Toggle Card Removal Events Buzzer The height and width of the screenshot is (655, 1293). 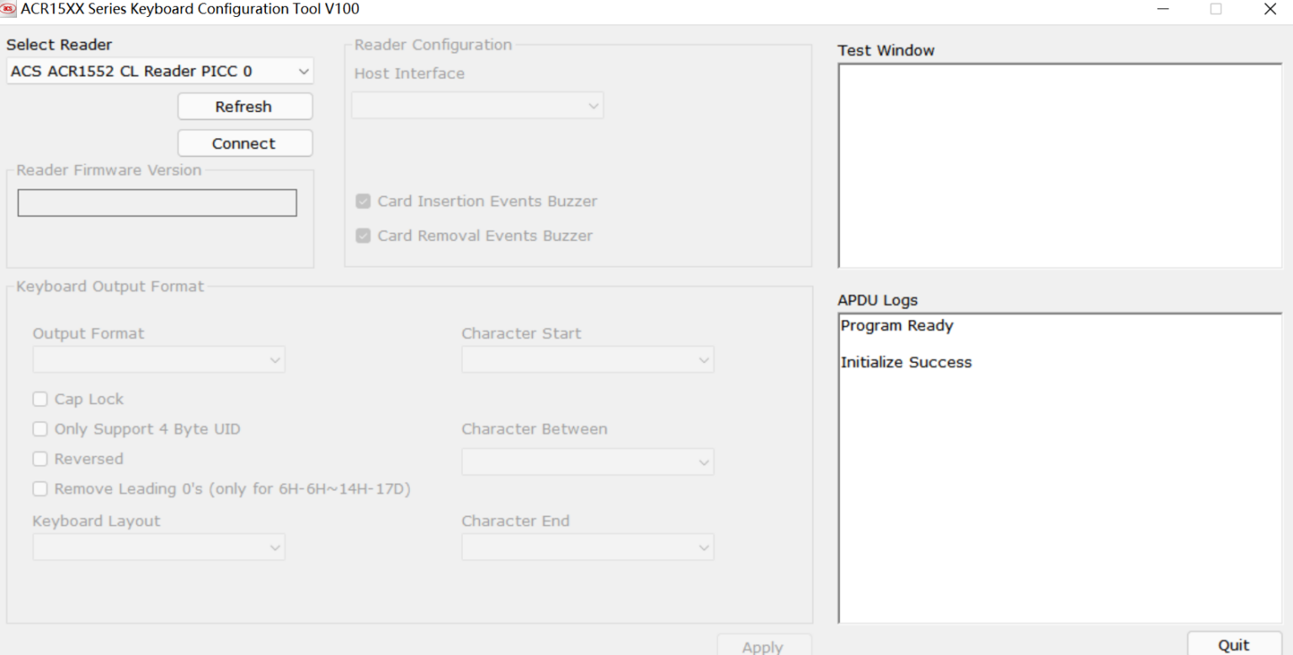[x=363, y=236]
